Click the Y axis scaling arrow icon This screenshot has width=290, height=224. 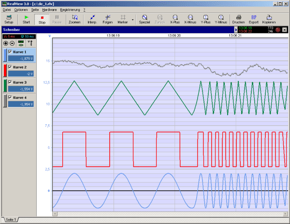30,43
